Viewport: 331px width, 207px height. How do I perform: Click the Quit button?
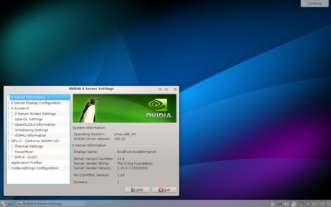(x=164, y=190)
